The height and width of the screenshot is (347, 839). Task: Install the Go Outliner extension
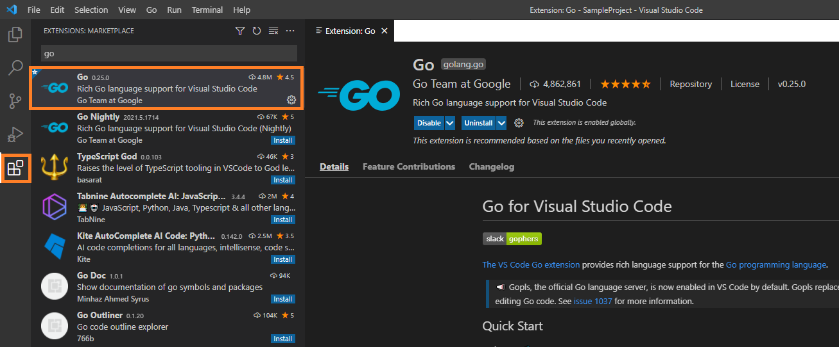pos(283,339)
